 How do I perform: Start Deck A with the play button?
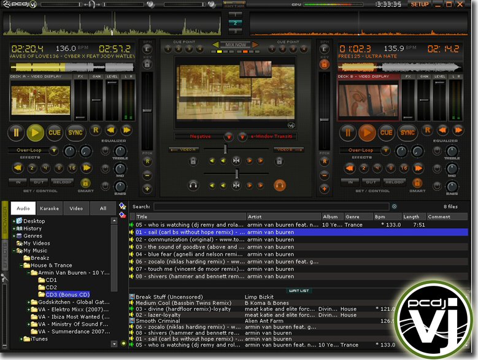click(x=35, y=132)
